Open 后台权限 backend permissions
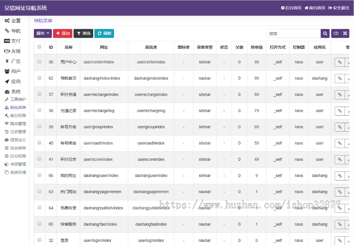Viewport: 354px width, 245px height. pyautogui.click(x=15, y=156)
